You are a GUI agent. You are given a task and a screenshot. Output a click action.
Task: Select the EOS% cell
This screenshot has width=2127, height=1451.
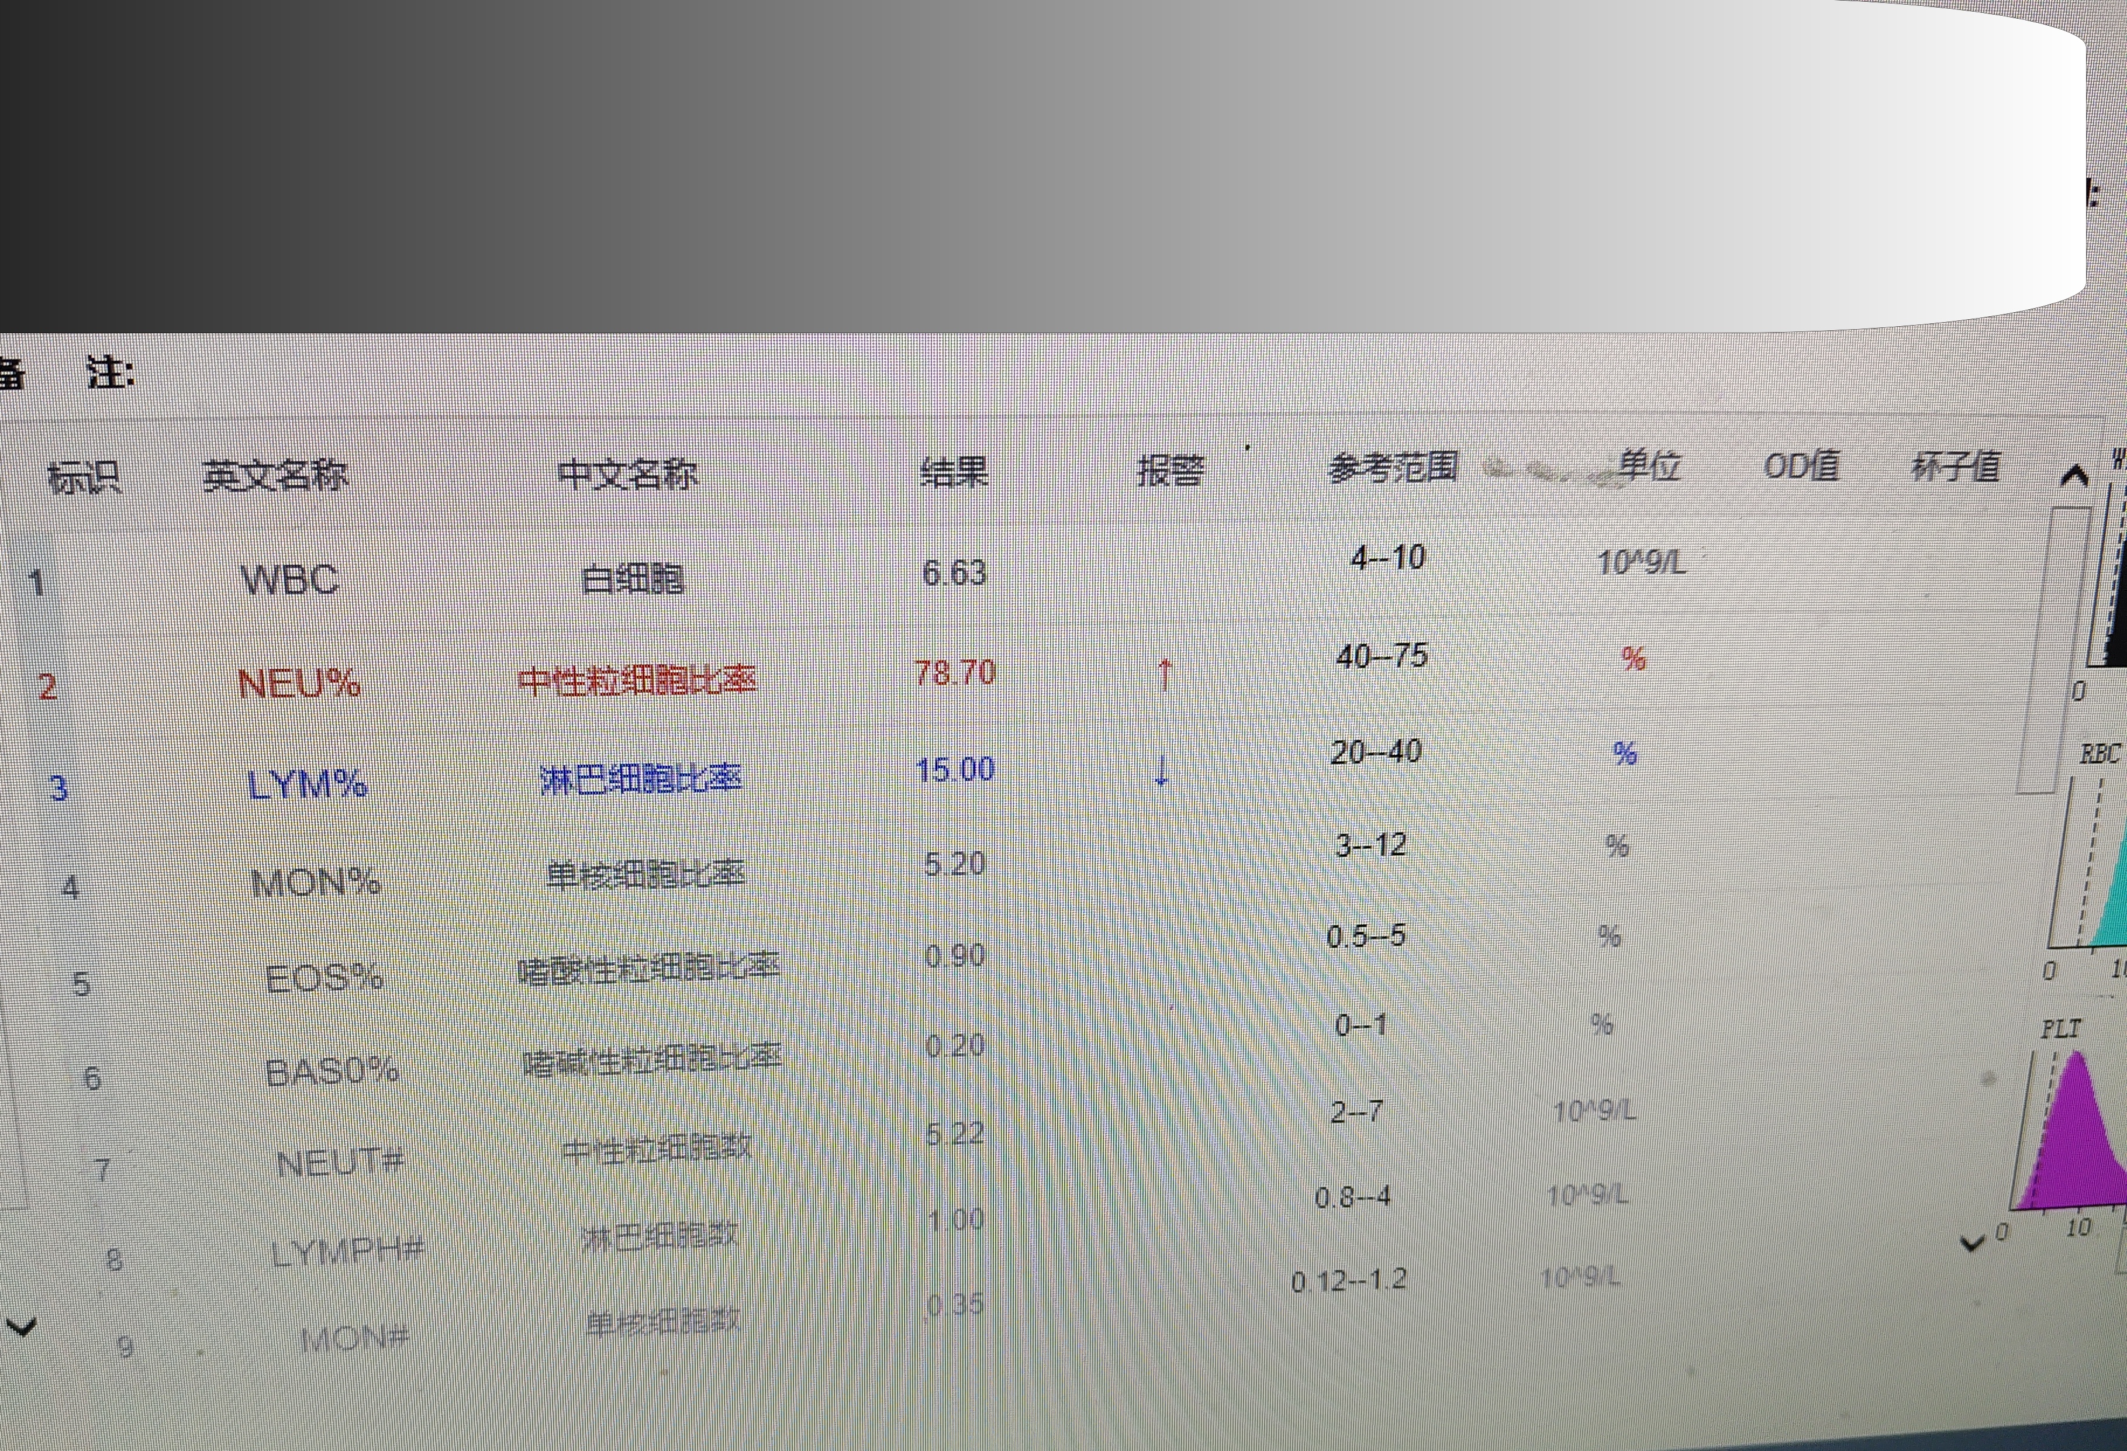324,978
